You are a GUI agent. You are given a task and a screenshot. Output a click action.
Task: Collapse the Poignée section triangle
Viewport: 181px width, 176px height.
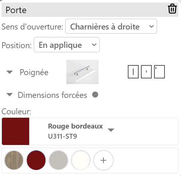(x=10, y=72)
